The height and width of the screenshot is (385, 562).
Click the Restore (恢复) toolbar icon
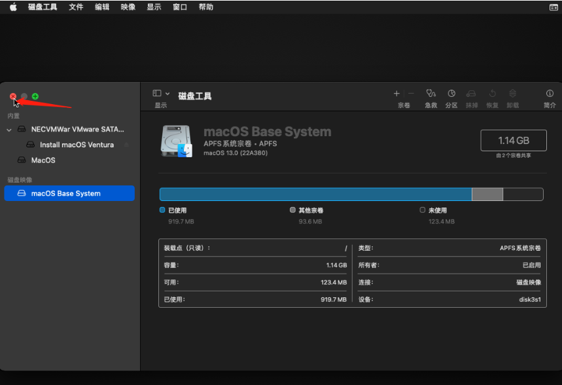(492, 94)
